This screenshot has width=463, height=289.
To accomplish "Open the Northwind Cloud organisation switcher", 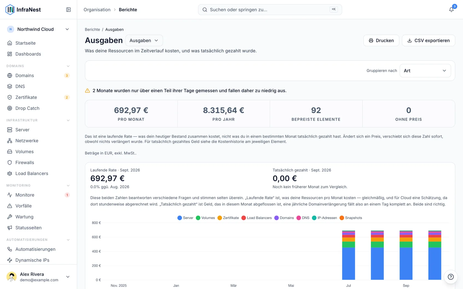I will point(38,29).
